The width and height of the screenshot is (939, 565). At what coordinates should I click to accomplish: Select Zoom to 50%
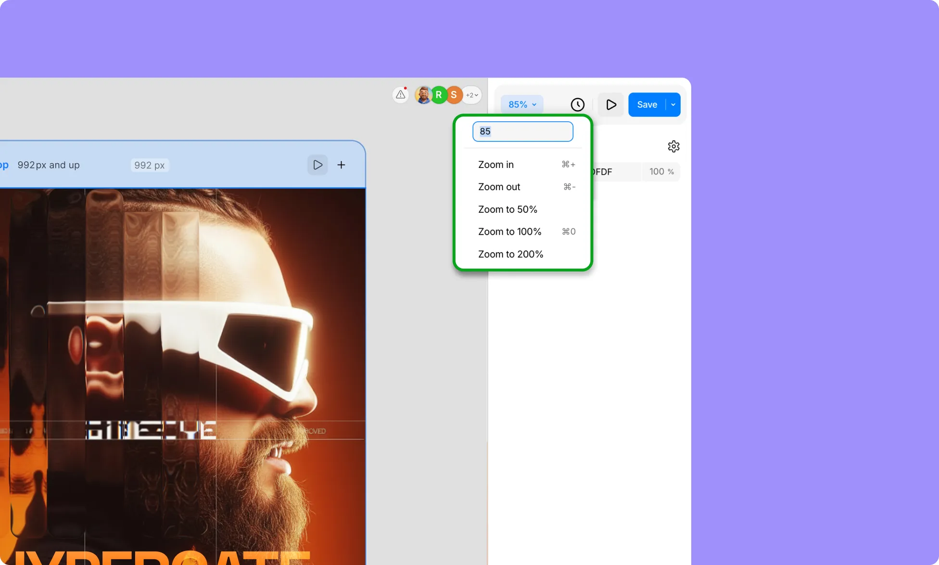[x=526, y=209]
